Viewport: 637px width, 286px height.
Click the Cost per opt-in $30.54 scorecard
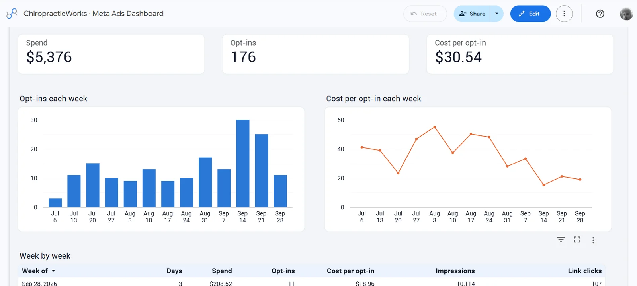[x=520, y=54]
